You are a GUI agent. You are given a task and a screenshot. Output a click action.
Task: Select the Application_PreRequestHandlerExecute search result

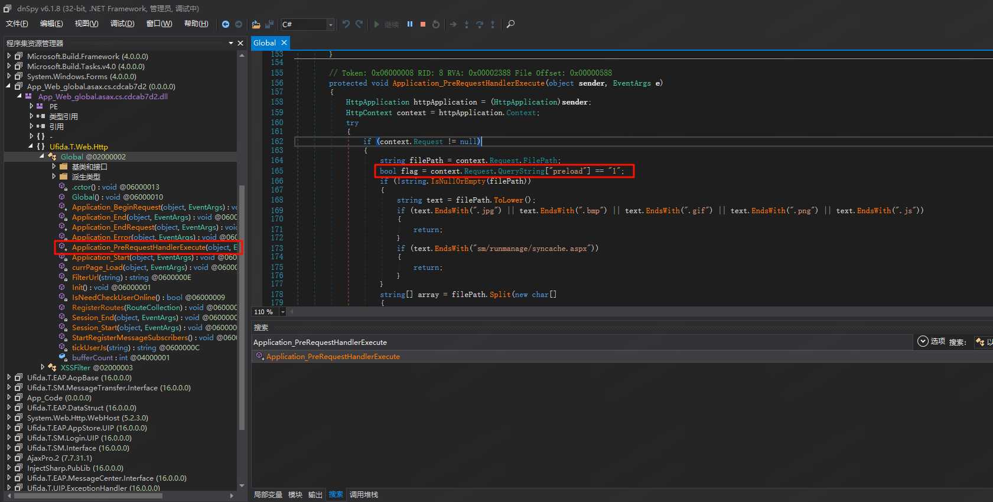[333, 357]
